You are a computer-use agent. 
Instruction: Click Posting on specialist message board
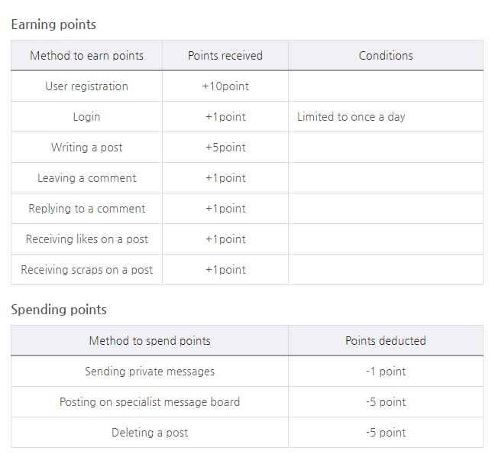click(150, 402)
